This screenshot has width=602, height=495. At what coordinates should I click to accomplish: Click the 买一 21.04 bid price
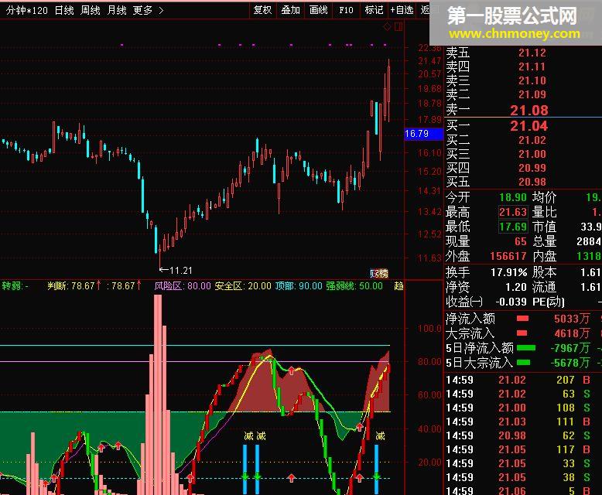529,126
